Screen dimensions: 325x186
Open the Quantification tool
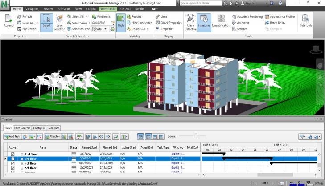[221, 21]
